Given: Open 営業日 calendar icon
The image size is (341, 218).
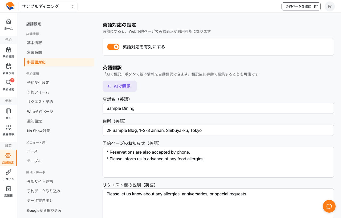Looking at the screenshot, I should 9,188.
